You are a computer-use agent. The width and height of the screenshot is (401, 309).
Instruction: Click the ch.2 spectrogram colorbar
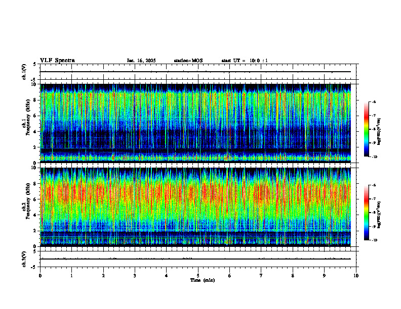[x=367, y=213]
